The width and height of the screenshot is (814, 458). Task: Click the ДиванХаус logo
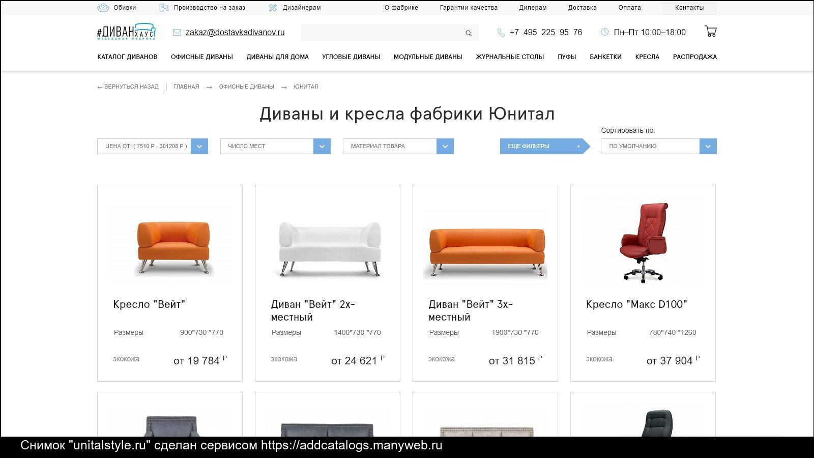point(126,32)
